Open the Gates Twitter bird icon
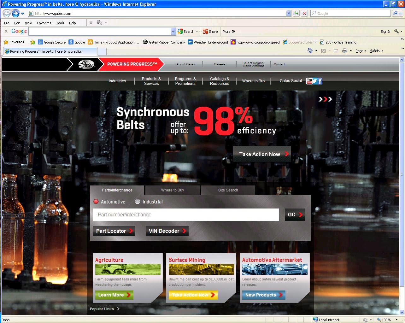This screenshot has width=405, height=323. click(314, 81)
